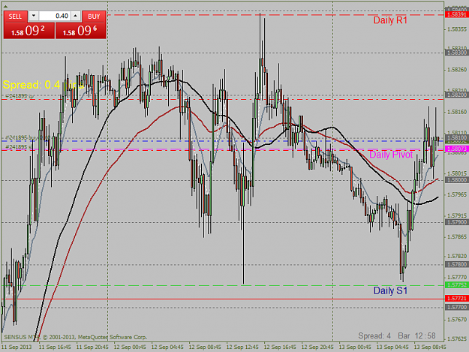Click the red SELL button

15,17
